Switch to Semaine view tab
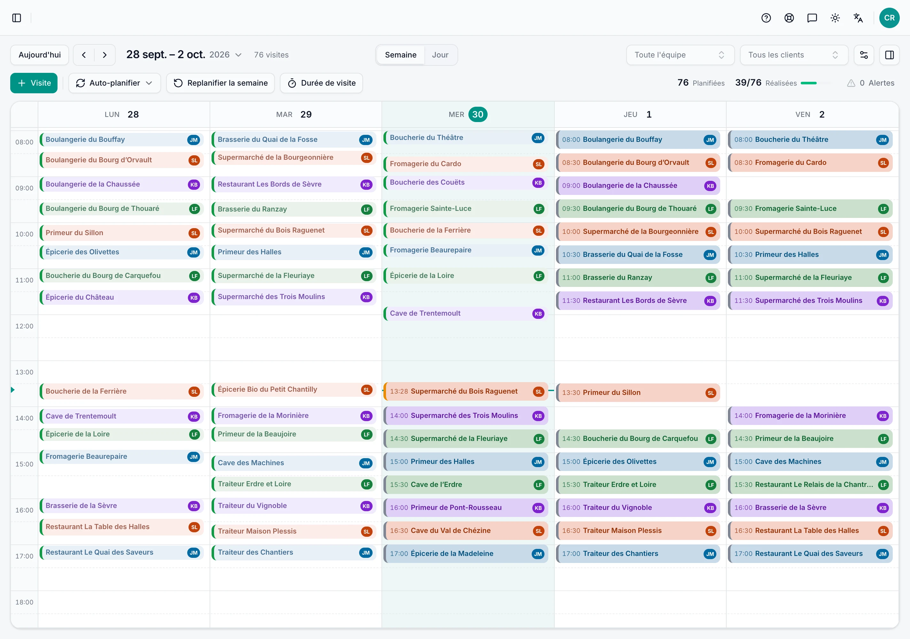This screenshot has width=910, height=639. (x=400, y=55)
